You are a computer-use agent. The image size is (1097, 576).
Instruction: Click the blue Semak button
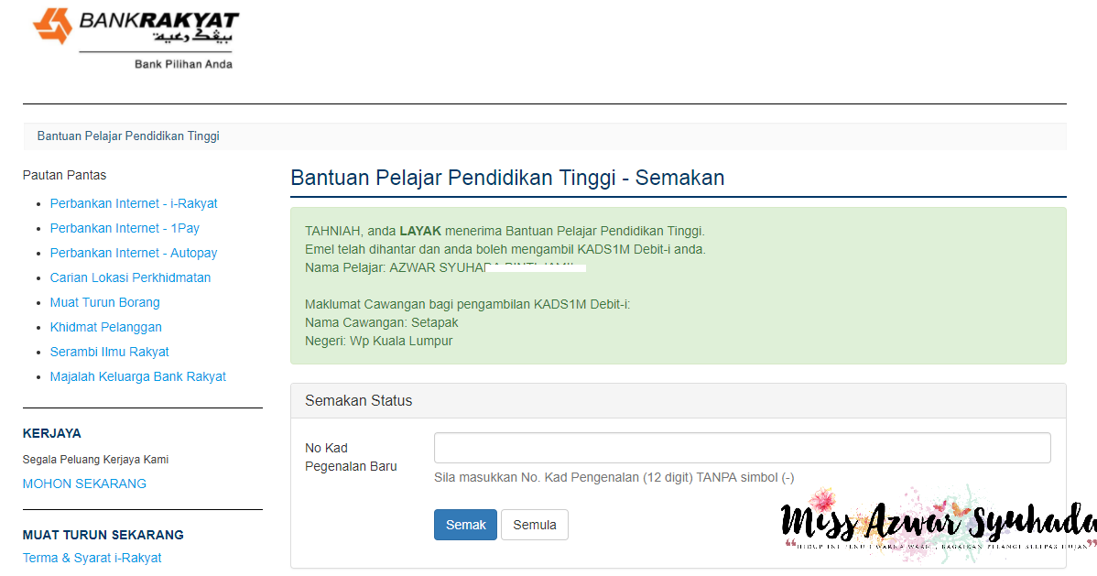pyautogui.click(x=465, y=525)
